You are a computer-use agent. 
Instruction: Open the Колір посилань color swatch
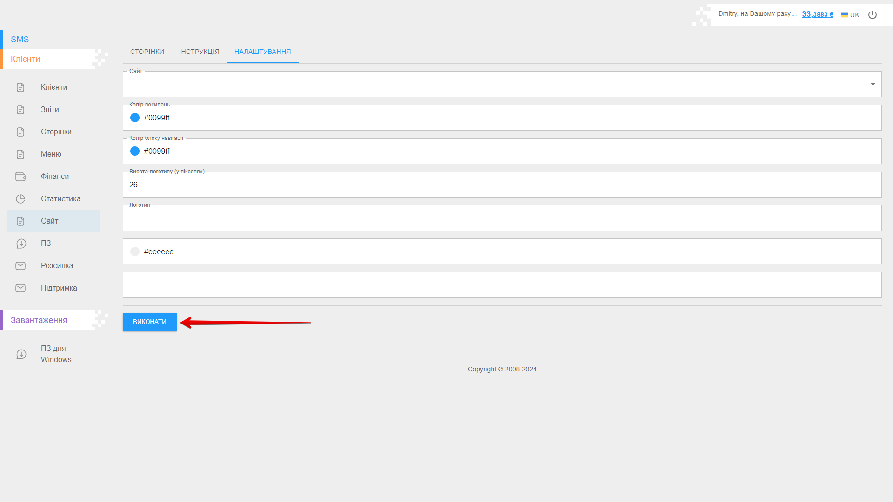coord(135,118)
